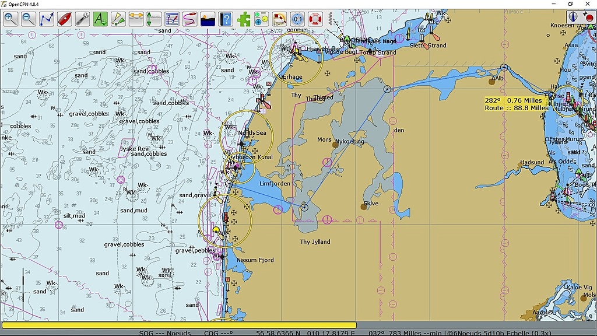The image size is (597, 336).
Task: Show currents with the horizontal arrows icon
Action: (x=136, y=19)
